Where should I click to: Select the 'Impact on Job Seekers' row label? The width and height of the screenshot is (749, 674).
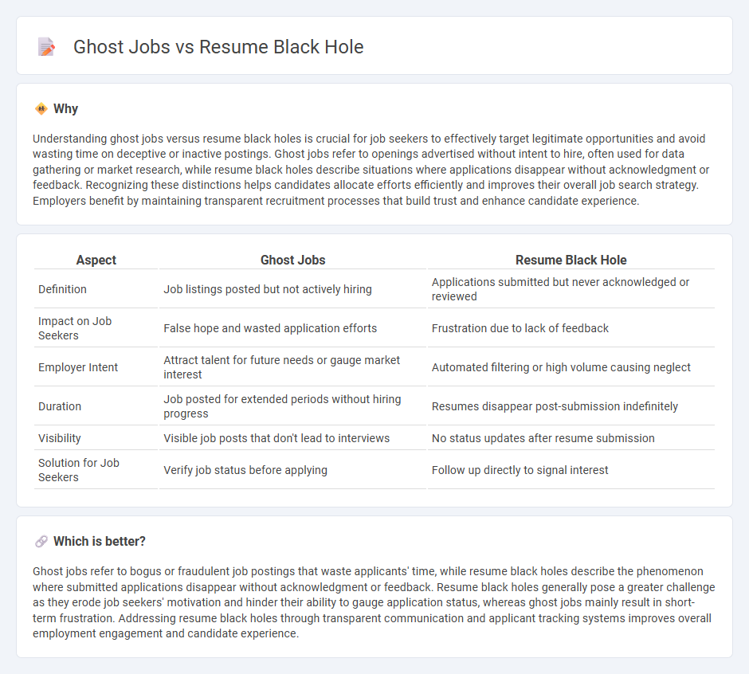[x=75, y=328]
